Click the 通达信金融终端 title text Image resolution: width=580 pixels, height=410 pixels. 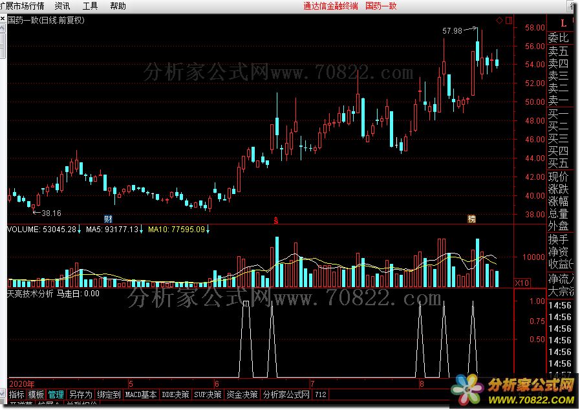coord(330,6)
